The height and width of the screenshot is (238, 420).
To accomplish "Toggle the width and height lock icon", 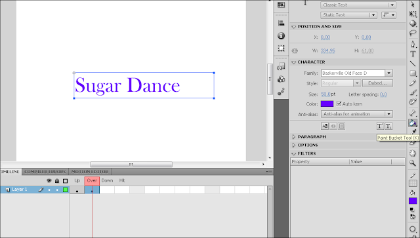I will (x=295, y=50).
